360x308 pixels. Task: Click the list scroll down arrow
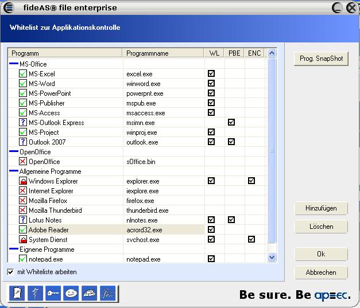tap(272, 258)
